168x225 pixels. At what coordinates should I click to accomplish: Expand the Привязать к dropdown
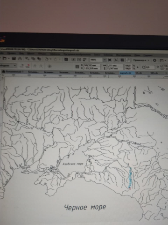point(141,60)
